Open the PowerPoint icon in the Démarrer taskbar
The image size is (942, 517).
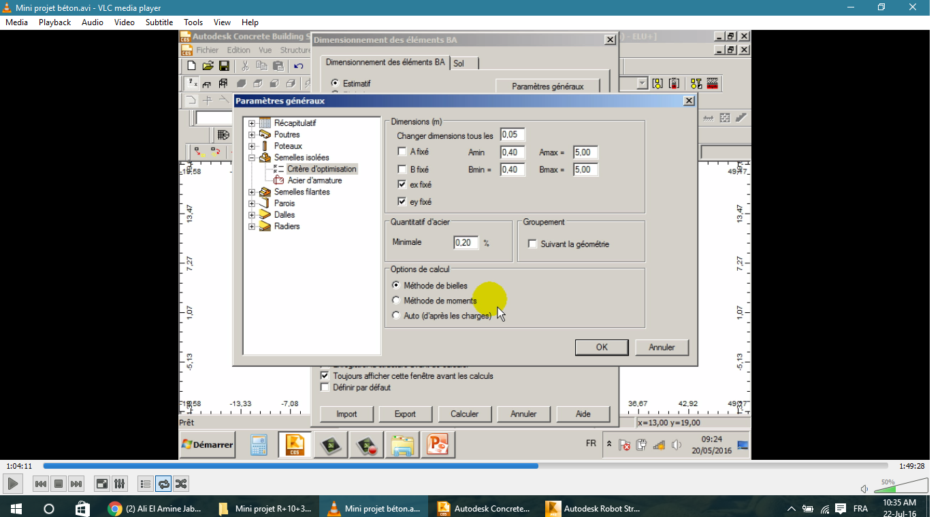tap(437, 446)
